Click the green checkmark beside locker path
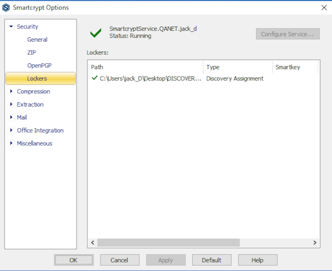Viewport: 332px width, 271px height. [95, 78]
